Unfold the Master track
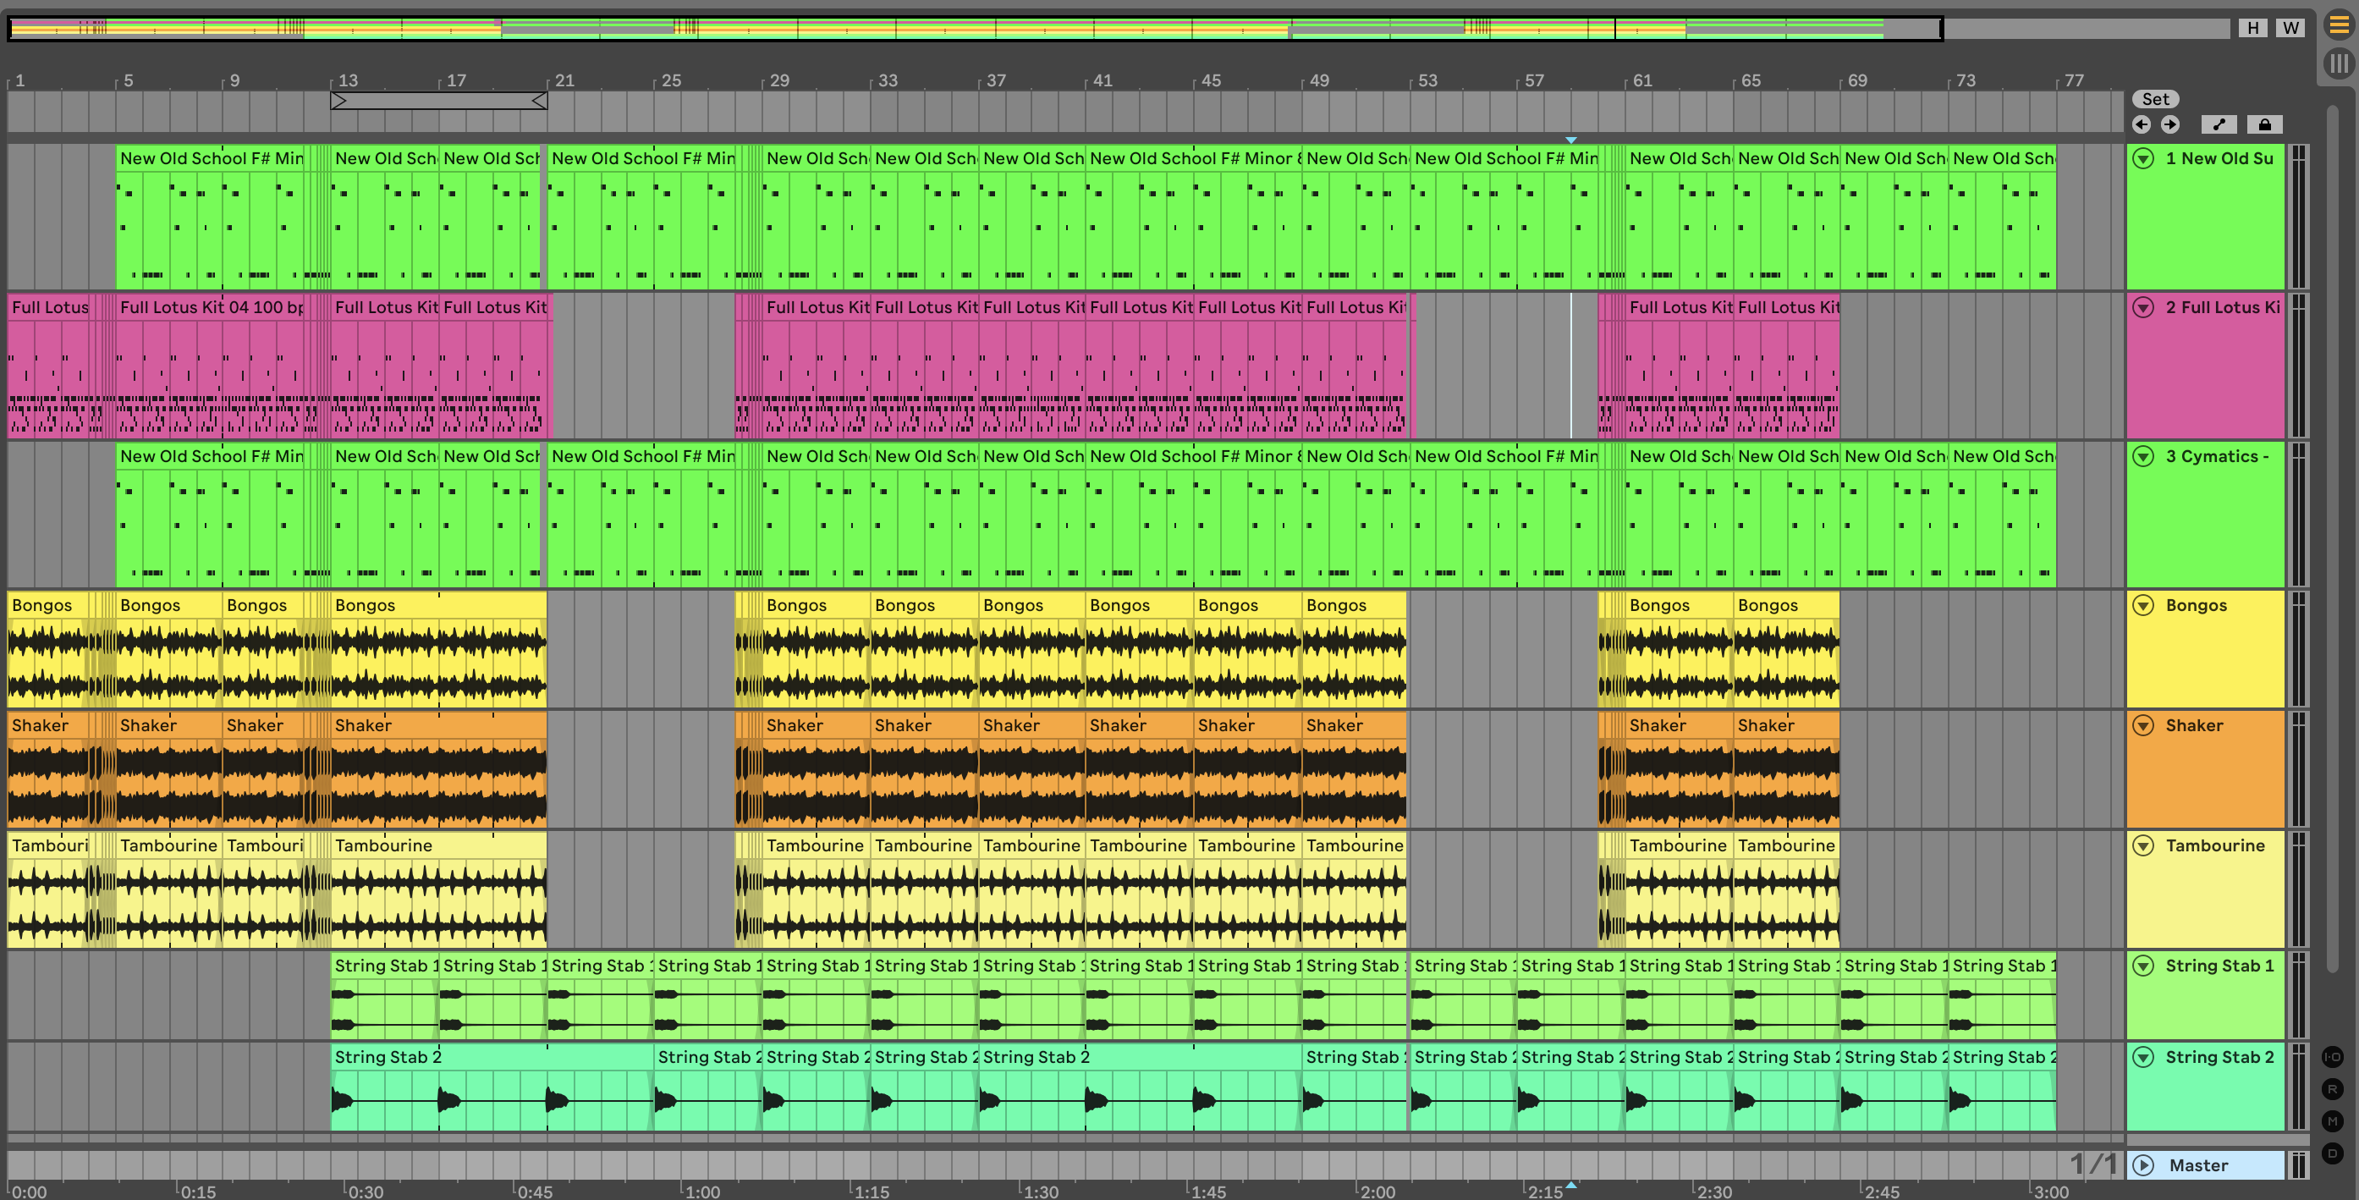 pos(2143,1165)
